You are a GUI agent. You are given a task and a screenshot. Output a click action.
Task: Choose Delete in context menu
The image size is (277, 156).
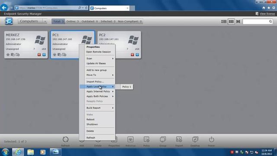coord(90,131)
